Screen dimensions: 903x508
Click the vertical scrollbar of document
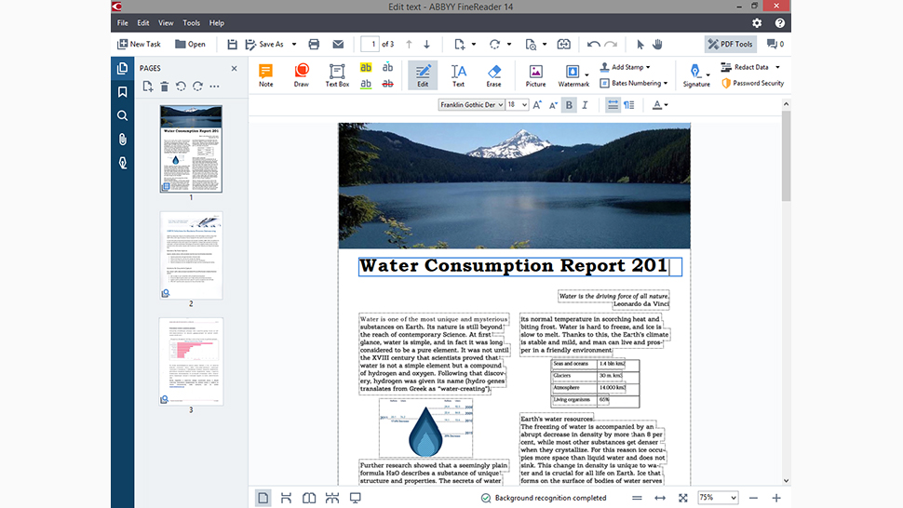click(786, 156)
